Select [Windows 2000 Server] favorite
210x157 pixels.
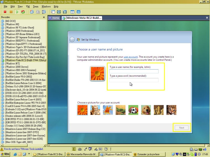(17, 67)
